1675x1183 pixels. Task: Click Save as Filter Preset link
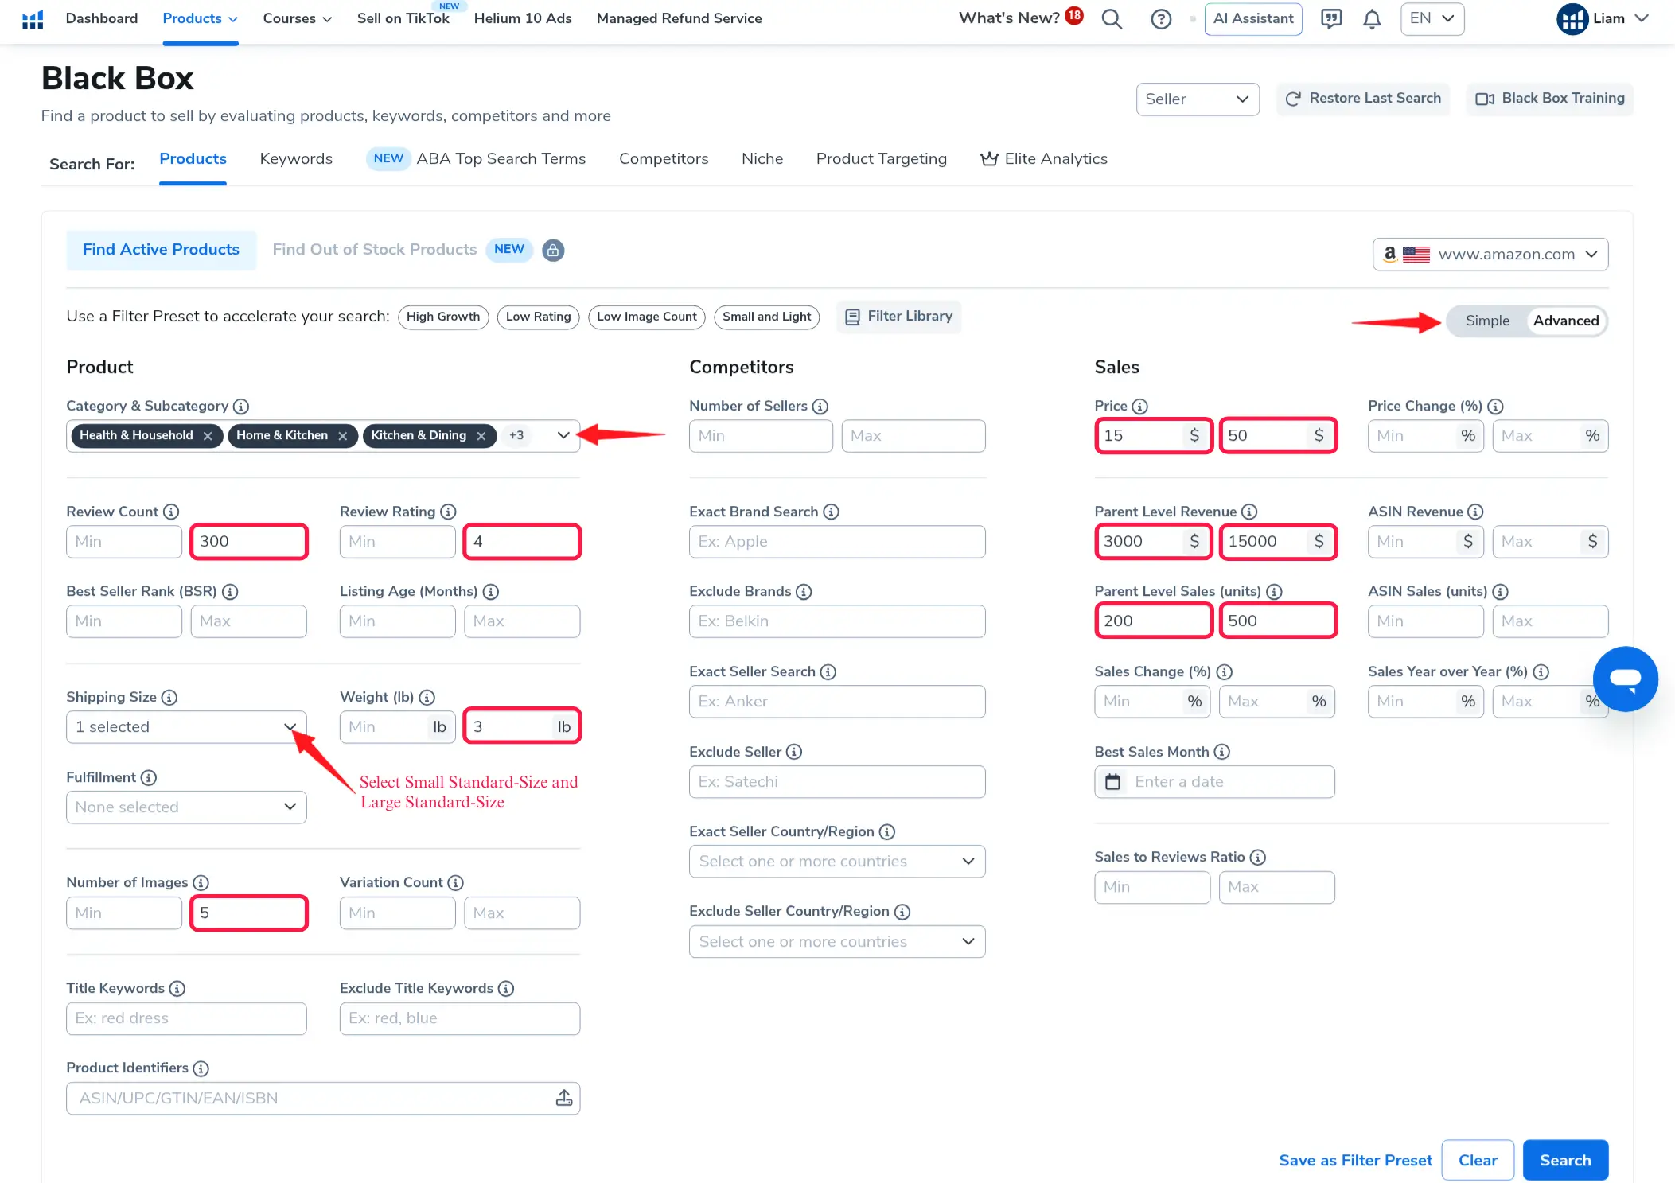1355,1160
